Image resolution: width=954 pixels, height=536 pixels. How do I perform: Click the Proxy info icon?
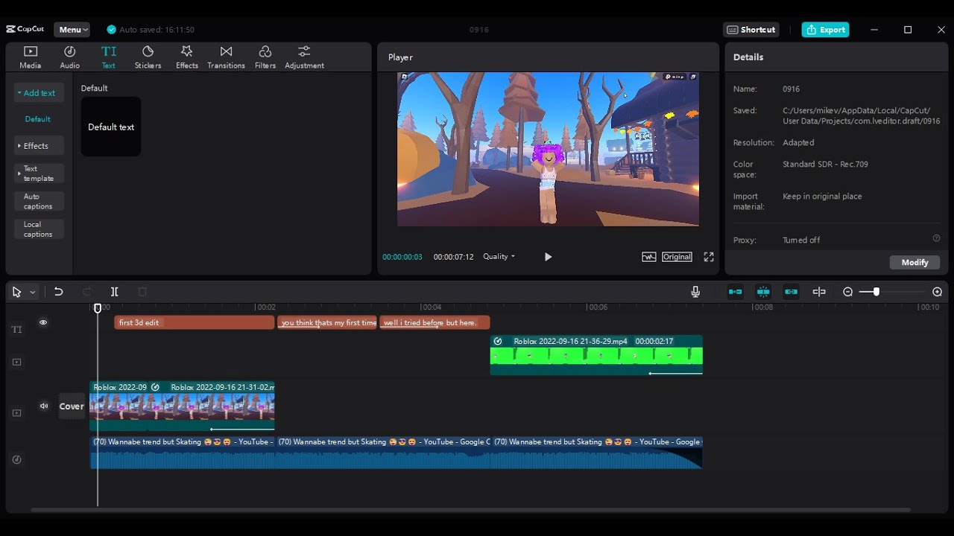(x=936, y=239)
